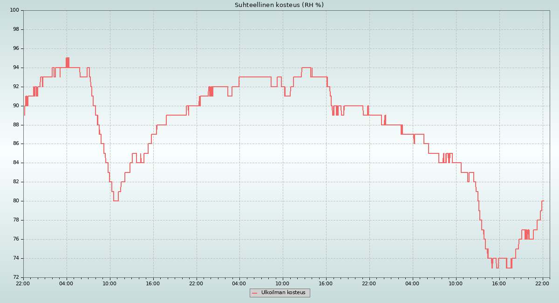Select the 76 y-axis tick label
This screenshot has height=303, width=559.
click(x=15, y=239)
